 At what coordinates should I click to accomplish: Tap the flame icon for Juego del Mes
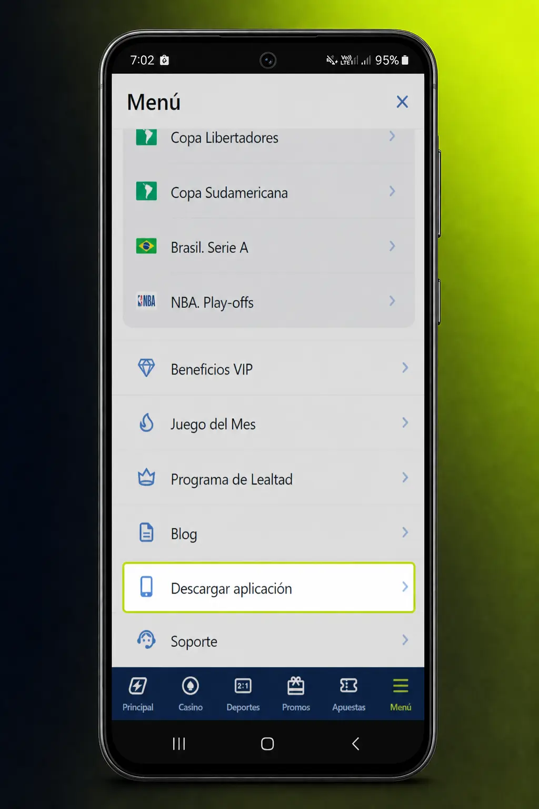pos(146,422)
